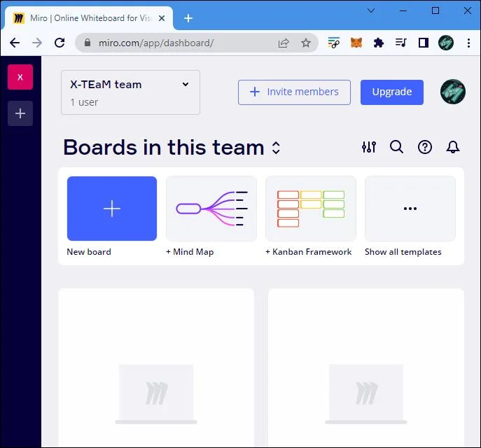Open the tab search chevron
Screen dimensions: 481x448
(371, 10)
